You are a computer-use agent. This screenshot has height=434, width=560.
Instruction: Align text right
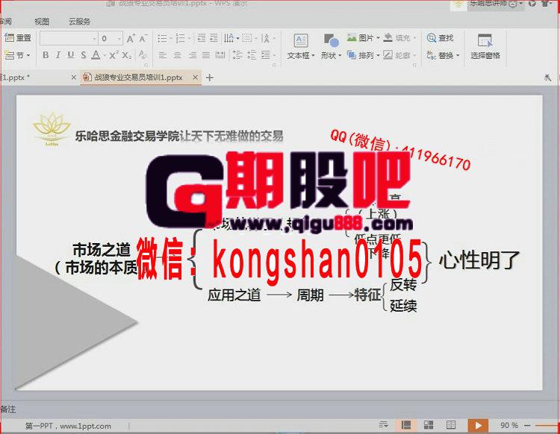tap(192, 55)
